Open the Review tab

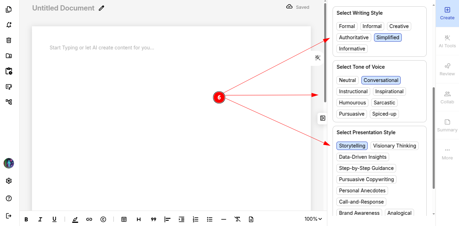pyautogui.click(x=447, y=69)
